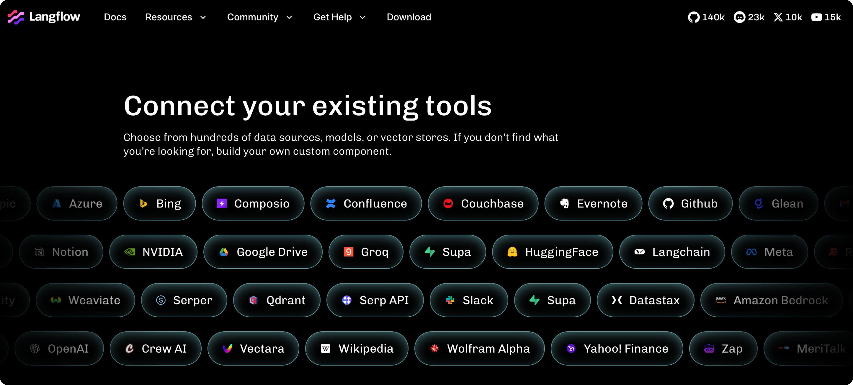Choose the Yahoo! Finance integration pill
Image resolution: width=853 pixels, height=385 pixels.
617,349
